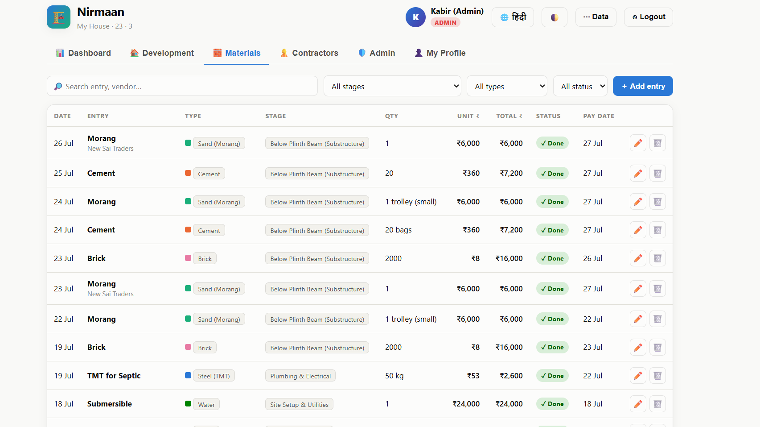The image size is (760, 427).
Task: Edit the 24 Jul Morang entry
Action: click(638, 202)
